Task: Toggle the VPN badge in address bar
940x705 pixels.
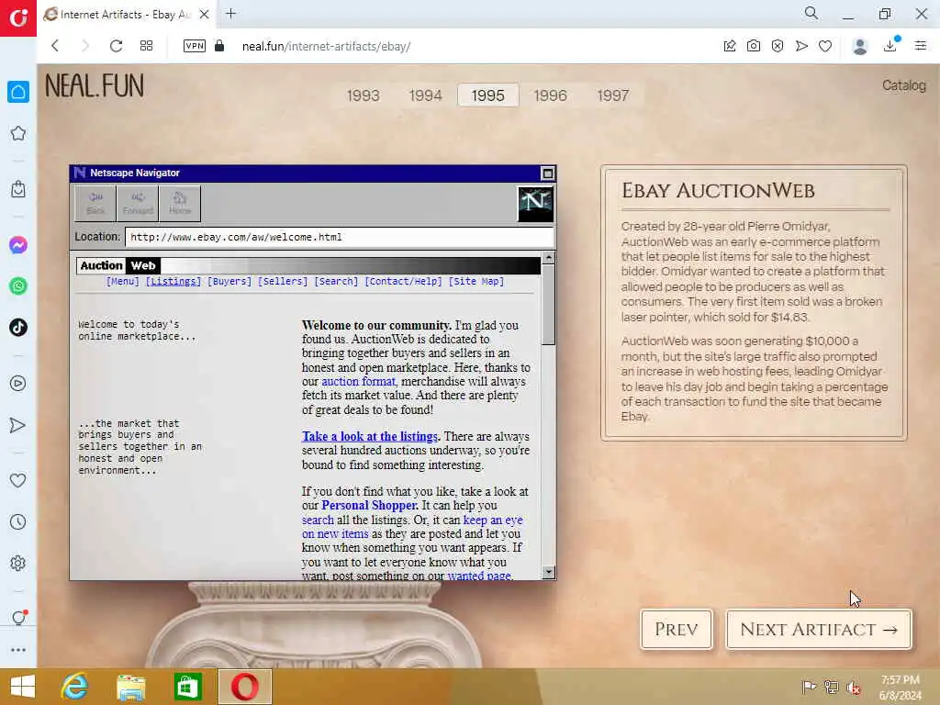Action: click(x=195, y=46)
